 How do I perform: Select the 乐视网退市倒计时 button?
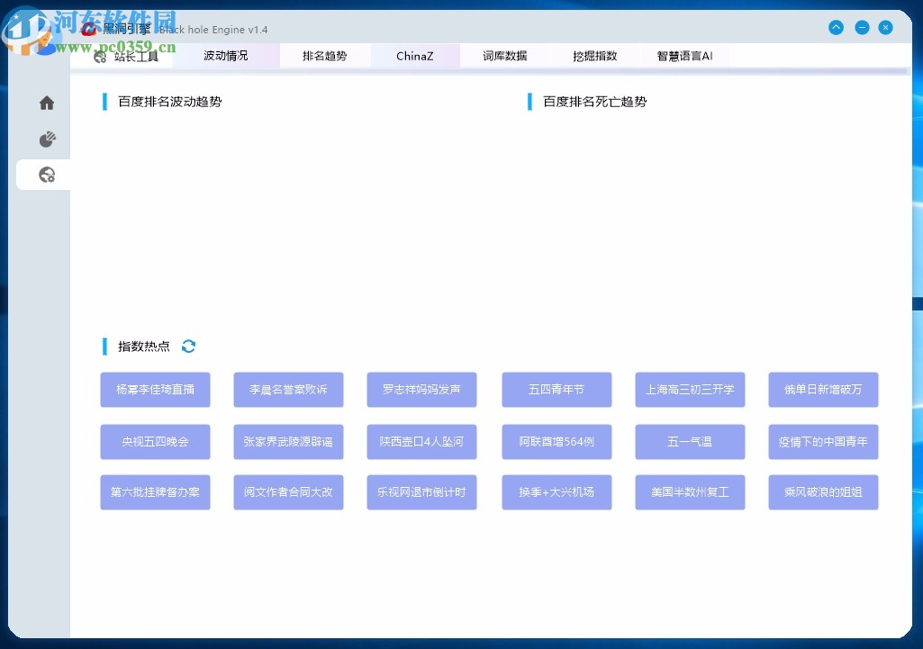421,492
